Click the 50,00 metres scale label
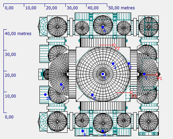This screenshot has height=139, width=173. tap(121, 8)
